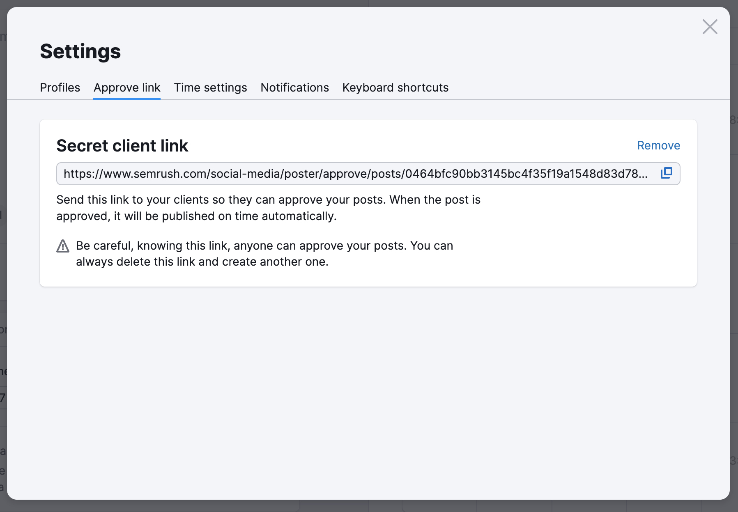Switch to the Profiles tab

pos(60,87)
